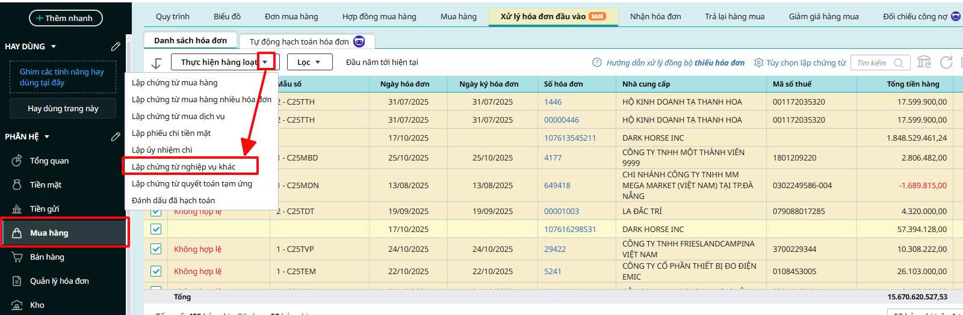Click pencil edit icon beside PHÂN HỆ
This screenshot has width=963, height=315.
pos(116,136)
